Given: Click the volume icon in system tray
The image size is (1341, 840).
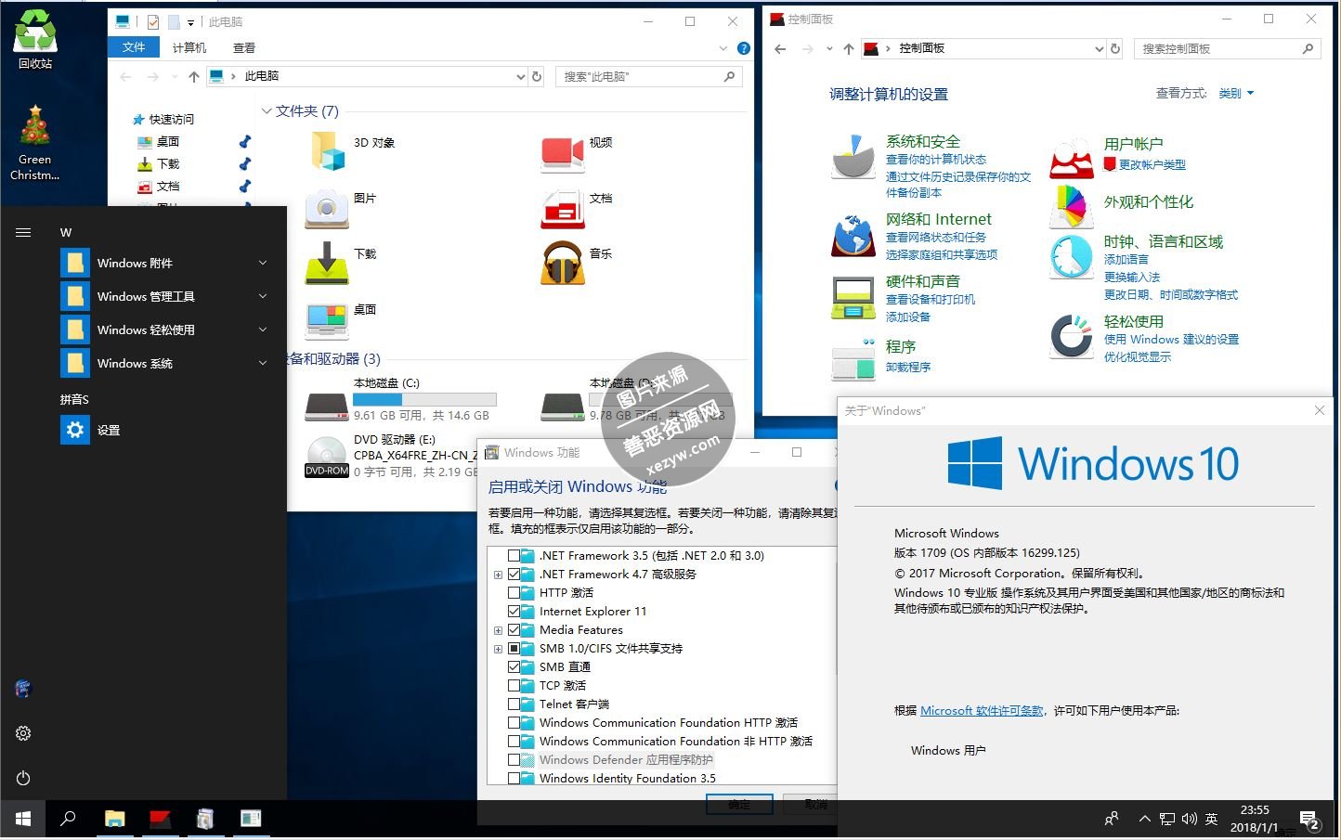Looking at the screenshot, I should coord(1190,819).
